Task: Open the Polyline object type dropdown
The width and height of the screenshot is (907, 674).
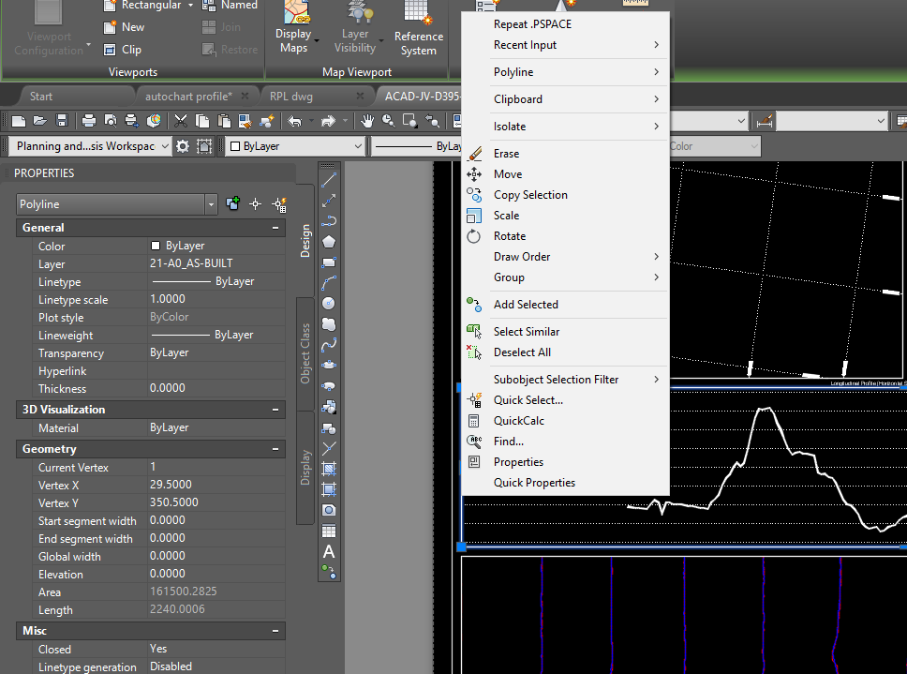Action: (x=211, y=204)
